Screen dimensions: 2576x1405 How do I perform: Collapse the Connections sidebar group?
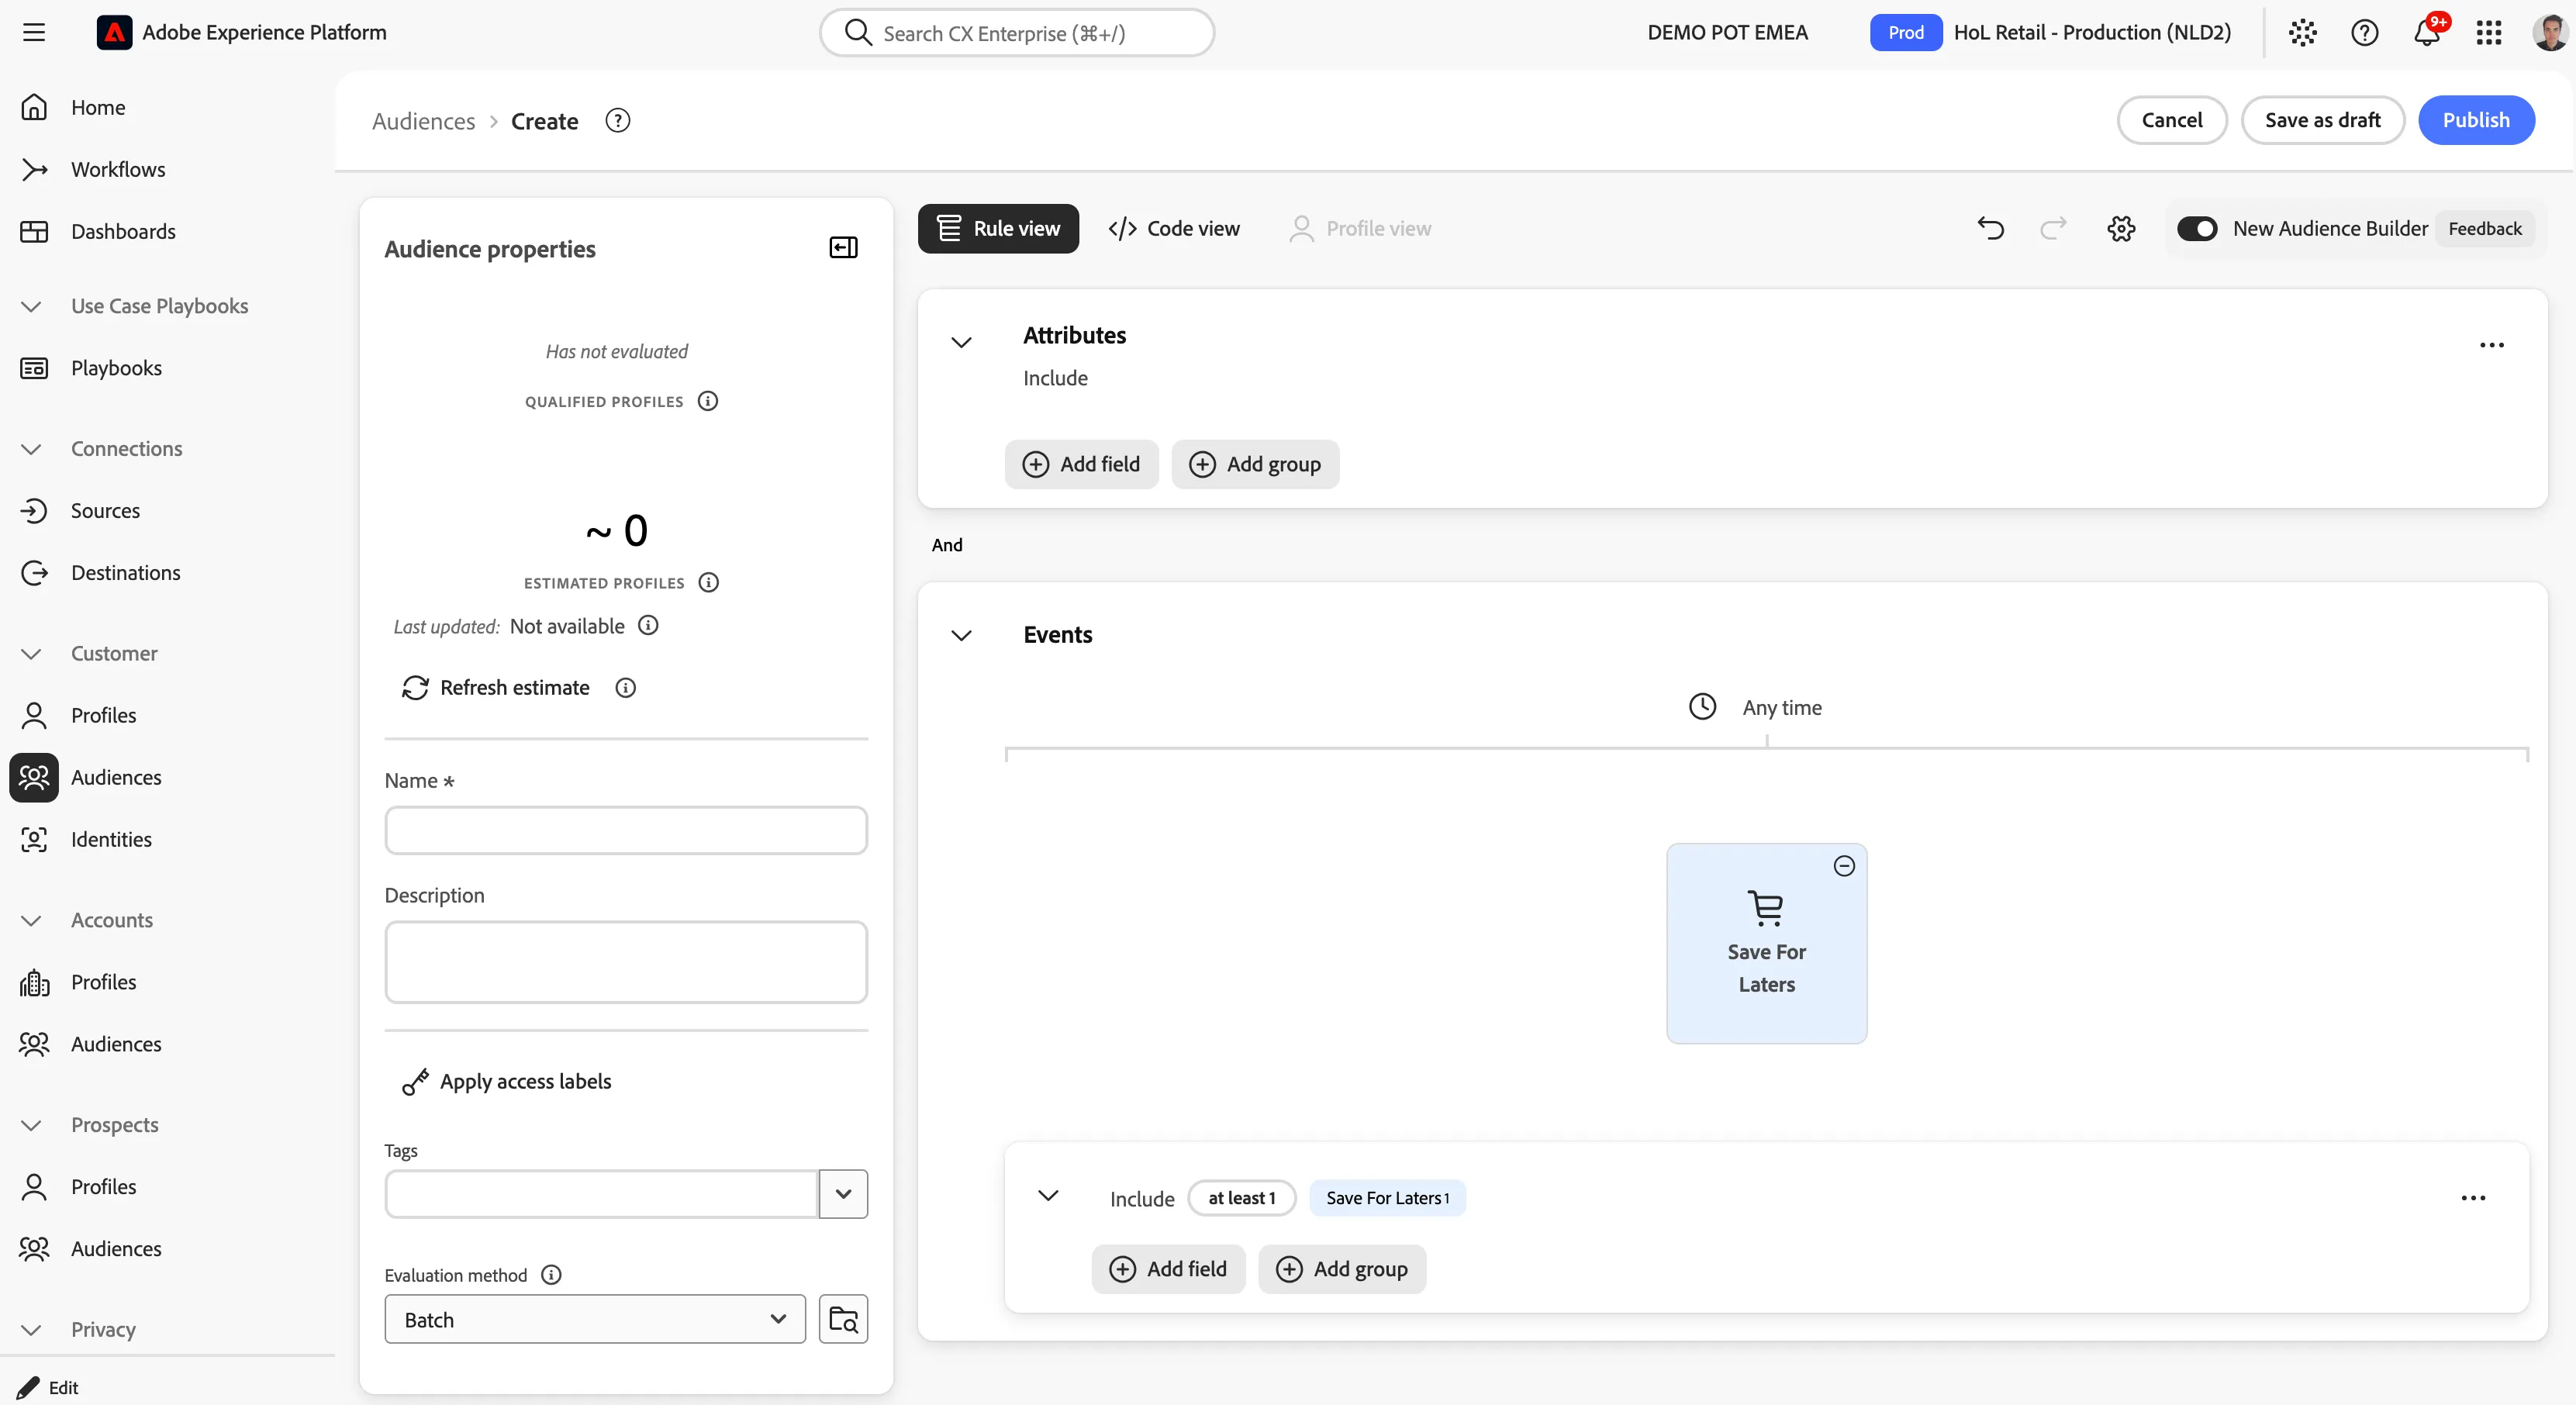click(31, 449)
